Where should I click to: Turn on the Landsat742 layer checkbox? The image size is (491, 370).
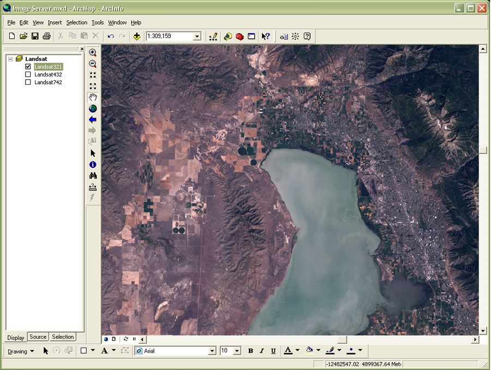point(28,83)
